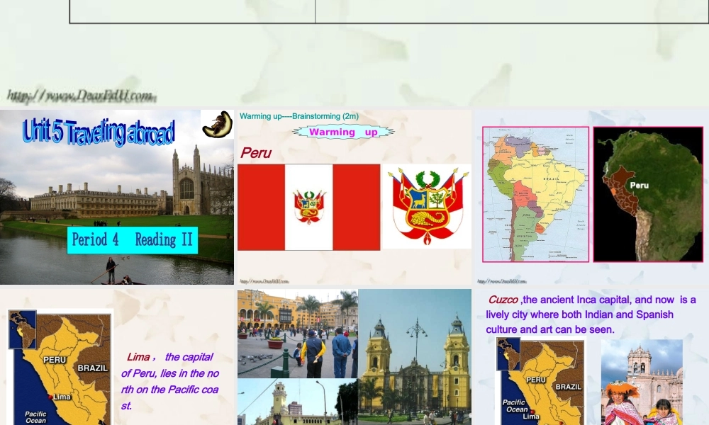This screenshot has width=709, height=425.
Task: Select the satellite map with Peru highlighted
Action: [x=647, y=194]
